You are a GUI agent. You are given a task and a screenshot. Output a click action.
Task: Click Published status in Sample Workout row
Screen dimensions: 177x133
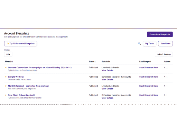point(93,77)
